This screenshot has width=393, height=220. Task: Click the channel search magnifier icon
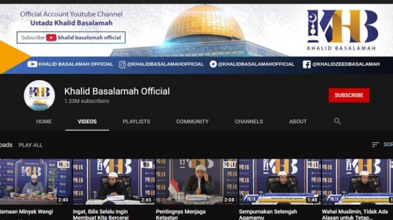pos(337,121)
